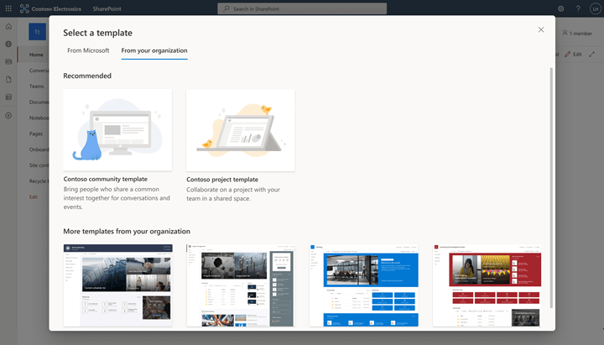Open the LH account profile avatar

tap(595, 8)
